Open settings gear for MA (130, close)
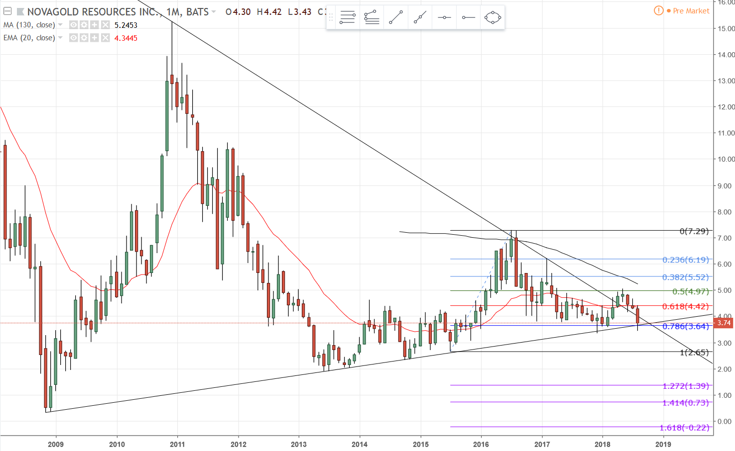The image size is (735, 451). [x=84, y=25]
